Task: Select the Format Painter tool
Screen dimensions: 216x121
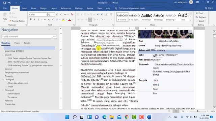Action: [17, 21]
